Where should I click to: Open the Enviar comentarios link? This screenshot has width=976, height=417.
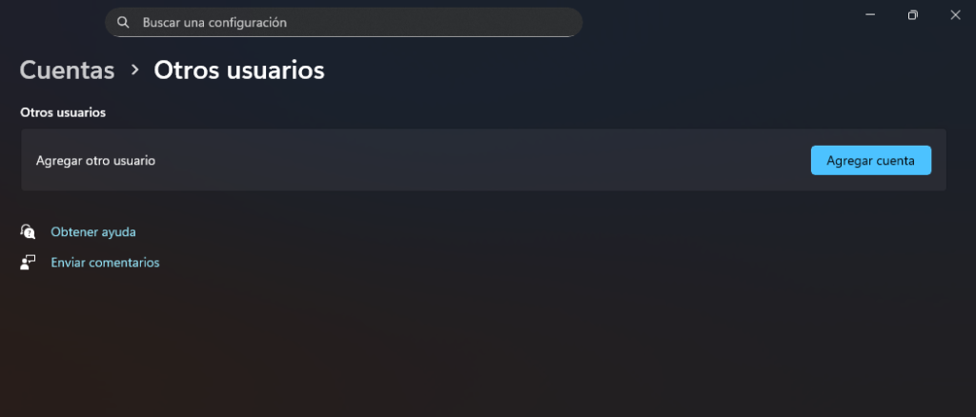point(105,263)
